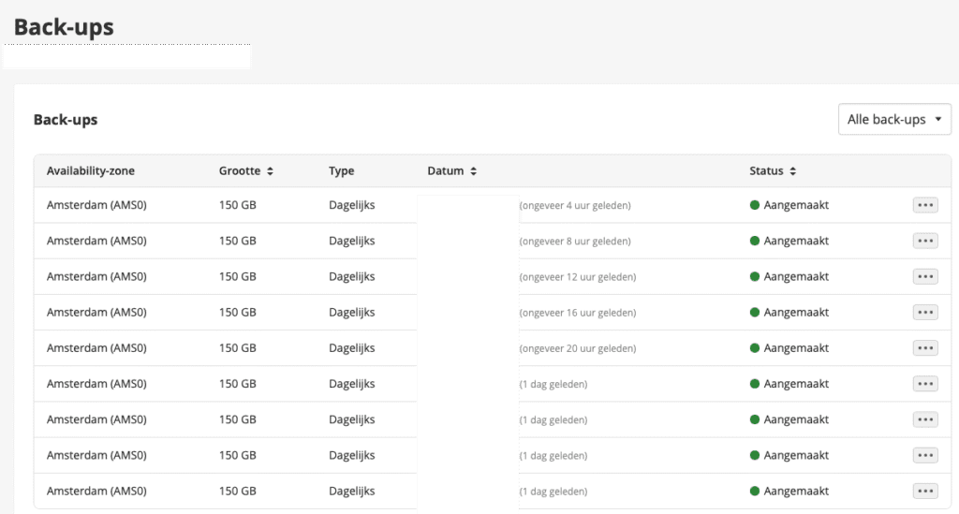Sort backups by Datum column

click(x=453, y=171)
